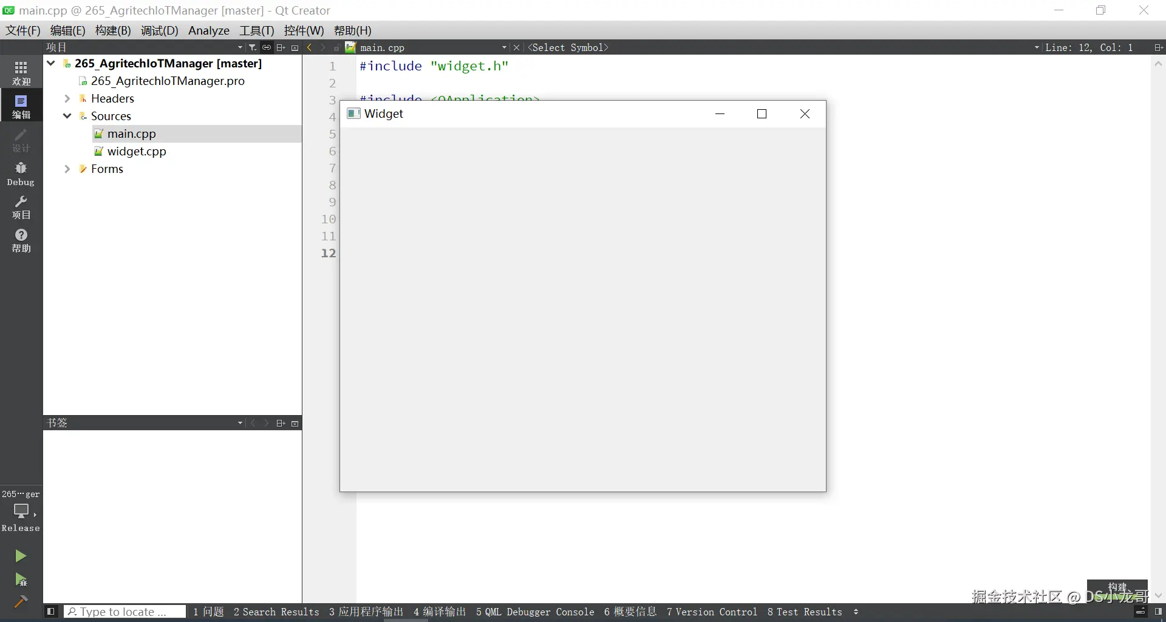
Task: Build project with the hammer icon
Action: click(x=21, y=601)
